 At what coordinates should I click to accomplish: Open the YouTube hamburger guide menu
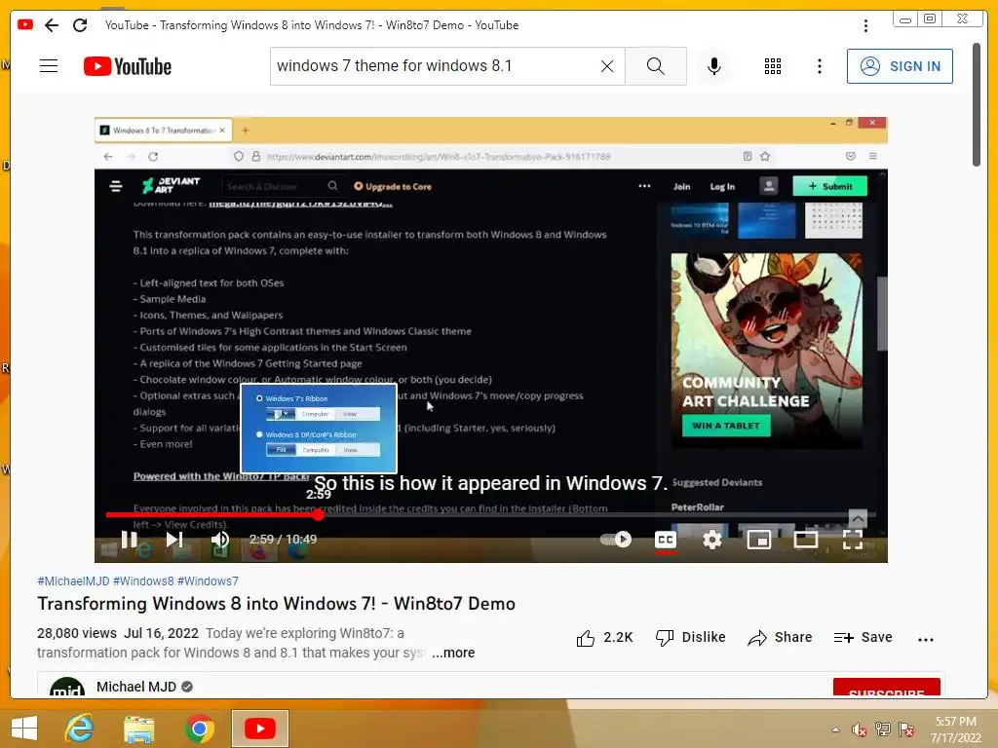tap(49, 66)
